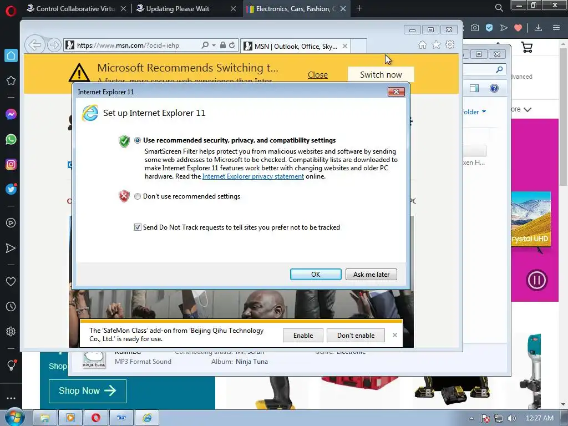This screenshot has width=568, height=426.
Task: Open WhatsApp in Opera sidebar
Action: (11, 139)
